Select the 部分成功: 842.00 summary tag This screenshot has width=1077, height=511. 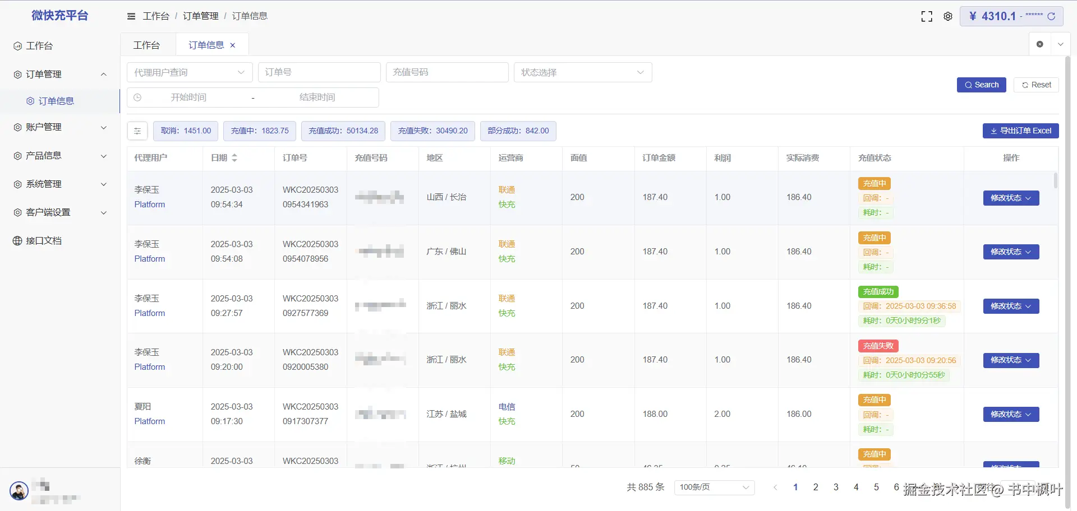pos(518,131)
